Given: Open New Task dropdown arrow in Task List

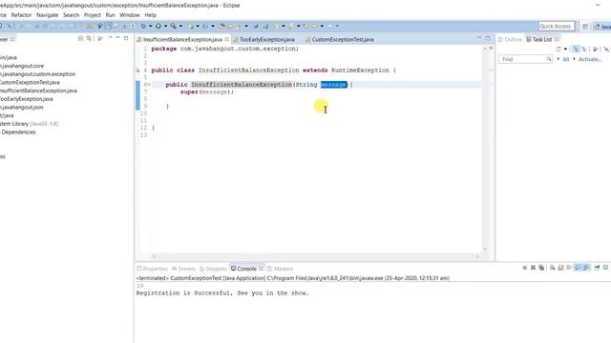Looking at the screenshot, I should click(x=565, y=49).
